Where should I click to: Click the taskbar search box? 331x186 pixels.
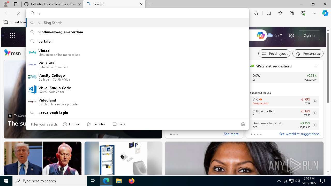click(x=50, y=181)
